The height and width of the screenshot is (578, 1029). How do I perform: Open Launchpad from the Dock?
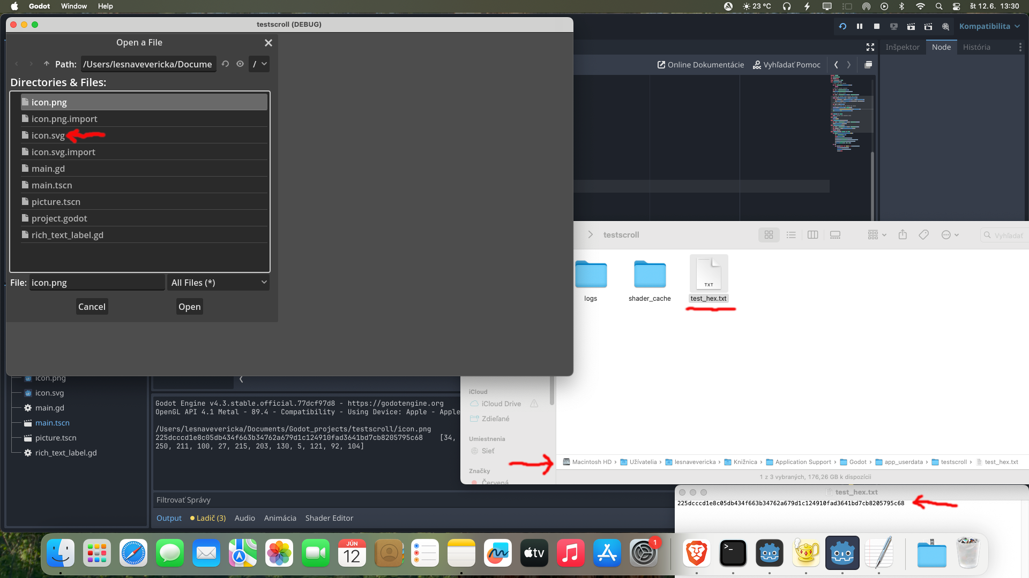click(x=96, y=553)
